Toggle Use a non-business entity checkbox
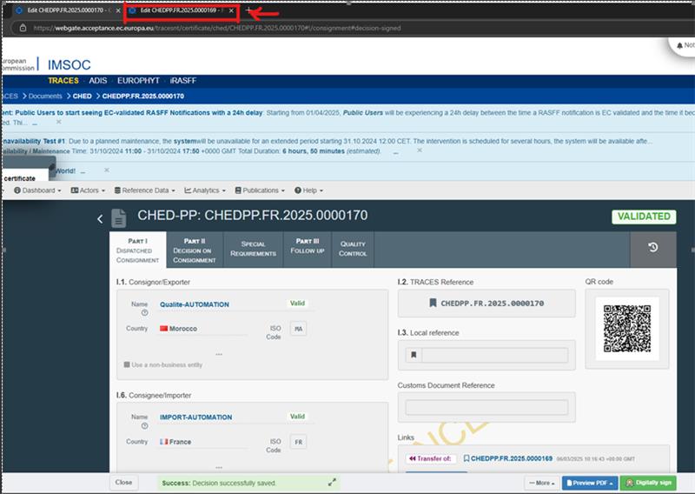695x494 pixels. (x=127, y=364)
